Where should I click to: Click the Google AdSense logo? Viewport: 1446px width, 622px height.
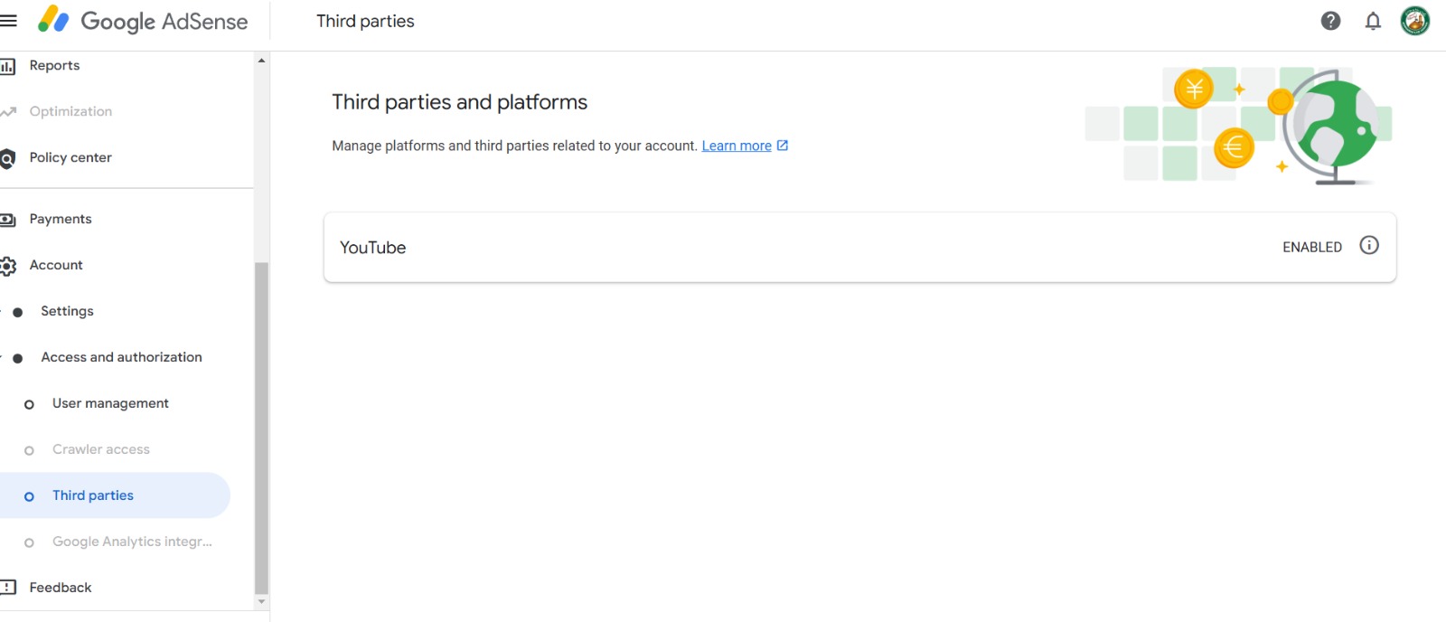143,20
